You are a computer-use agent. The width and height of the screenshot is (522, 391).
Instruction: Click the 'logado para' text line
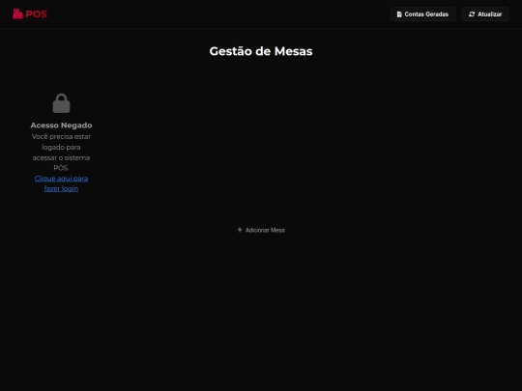click(x=61, y=147)
